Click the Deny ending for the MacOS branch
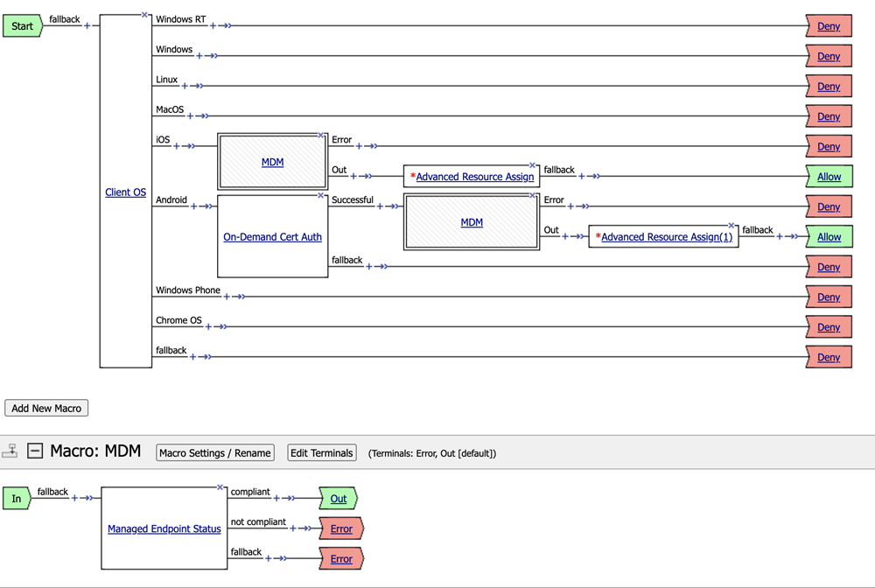This screenshot has height=588, width=875. coord(829,116)
